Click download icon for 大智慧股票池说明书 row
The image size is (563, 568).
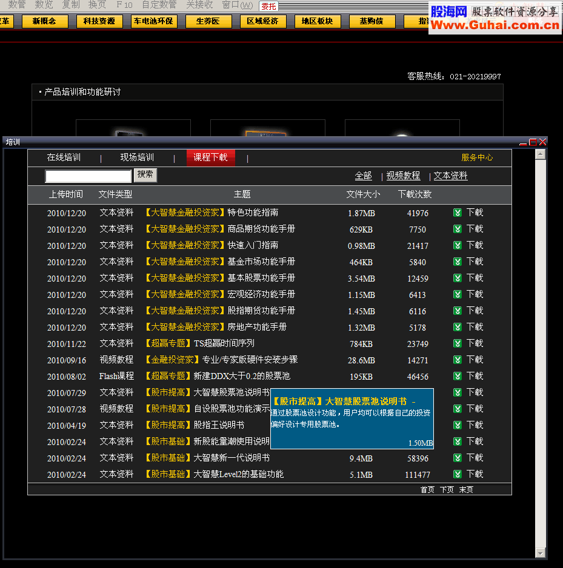point(457,392)
